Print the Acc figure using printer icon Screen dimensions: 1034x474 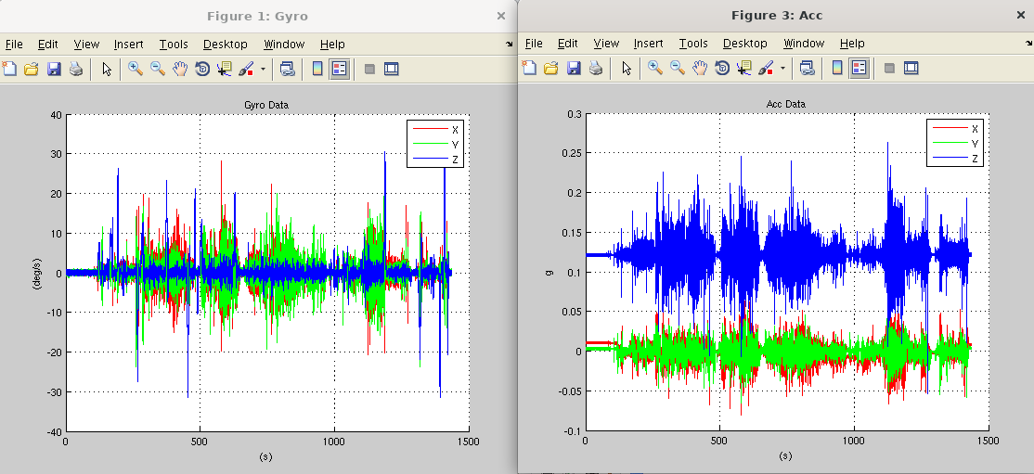point(596,68)
